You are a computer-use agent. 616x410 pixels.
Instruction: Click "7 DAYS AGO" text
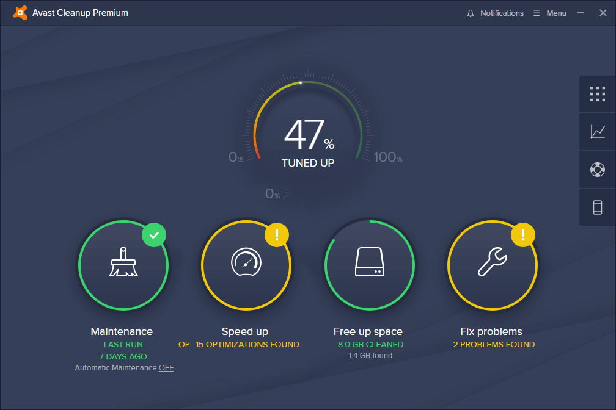coord(123,356)
